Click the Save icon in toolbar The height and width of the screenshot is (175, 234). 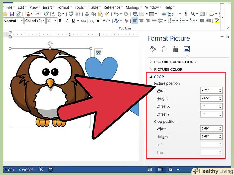point(12,14)
